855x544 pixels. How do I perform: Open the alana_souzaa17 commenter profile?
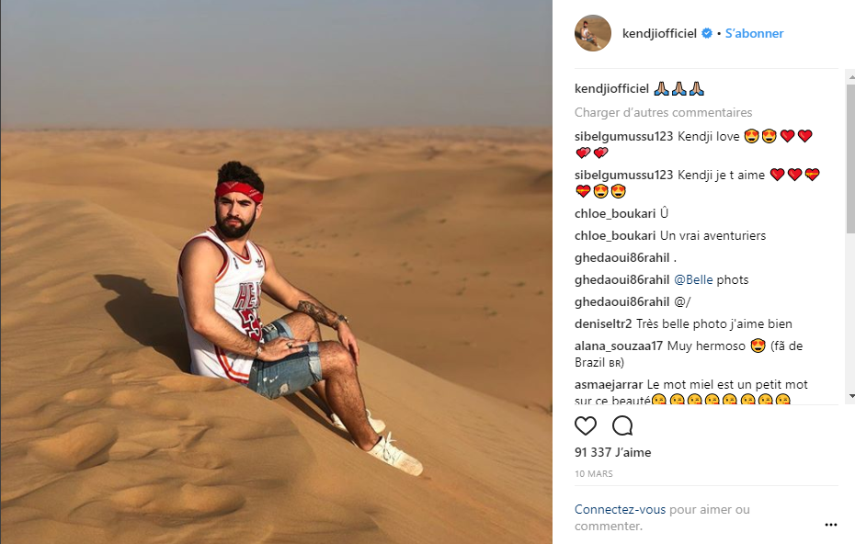[619, 346]
